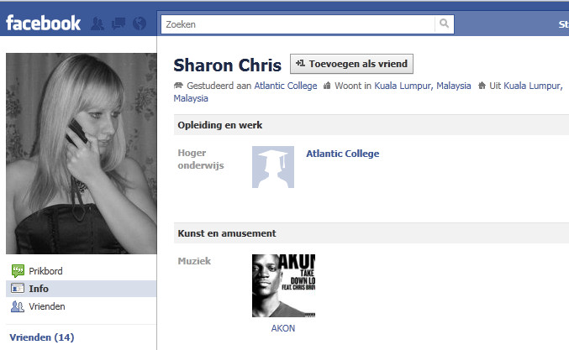The width and height of the screenshot is (569, 350).
Task: Click Woont in Kuala Lumpur, Malaysia link
Action: [423, 86]
